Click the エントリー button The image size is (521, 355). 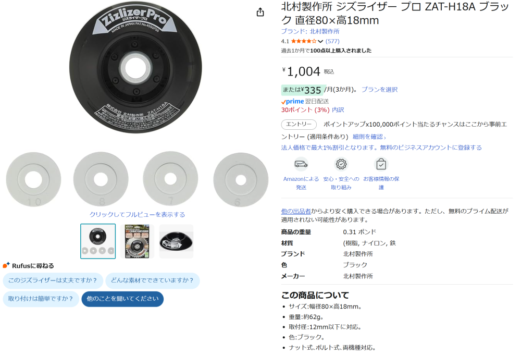(299, 124)
